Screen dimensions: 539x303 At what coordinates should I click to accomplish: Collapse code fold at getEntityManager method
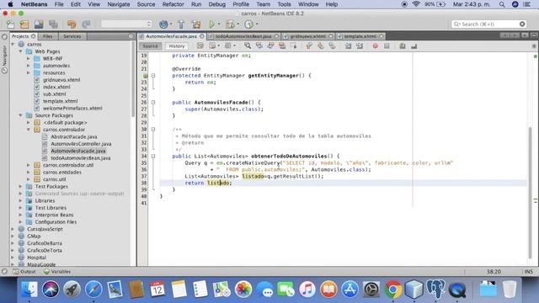(153, 76)
